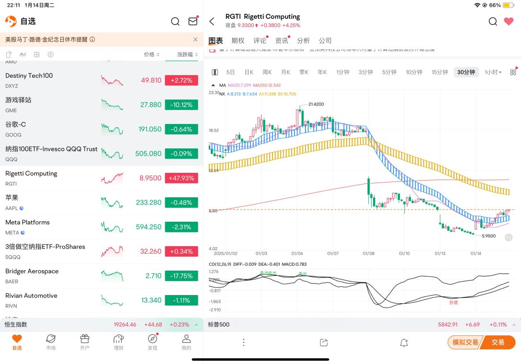Select the 季K chart period
The image size is (521, 364).
pos(304,72)
